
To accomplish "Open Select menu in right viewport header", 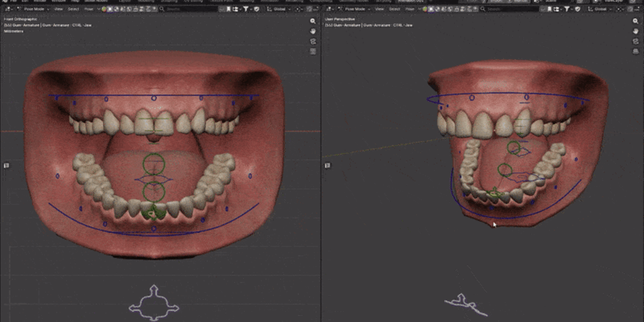I will pyautogui.click(x=394, y=9).
